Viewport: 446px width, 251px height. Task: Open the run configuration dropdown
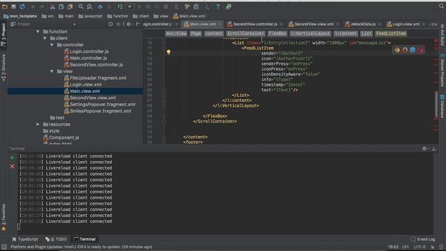click(130, 6)
